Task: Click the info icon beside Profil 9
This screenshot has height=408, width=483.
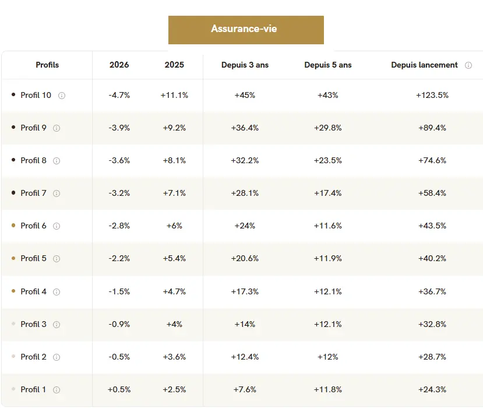Action: pyautogui.click(x=57, y=128)
